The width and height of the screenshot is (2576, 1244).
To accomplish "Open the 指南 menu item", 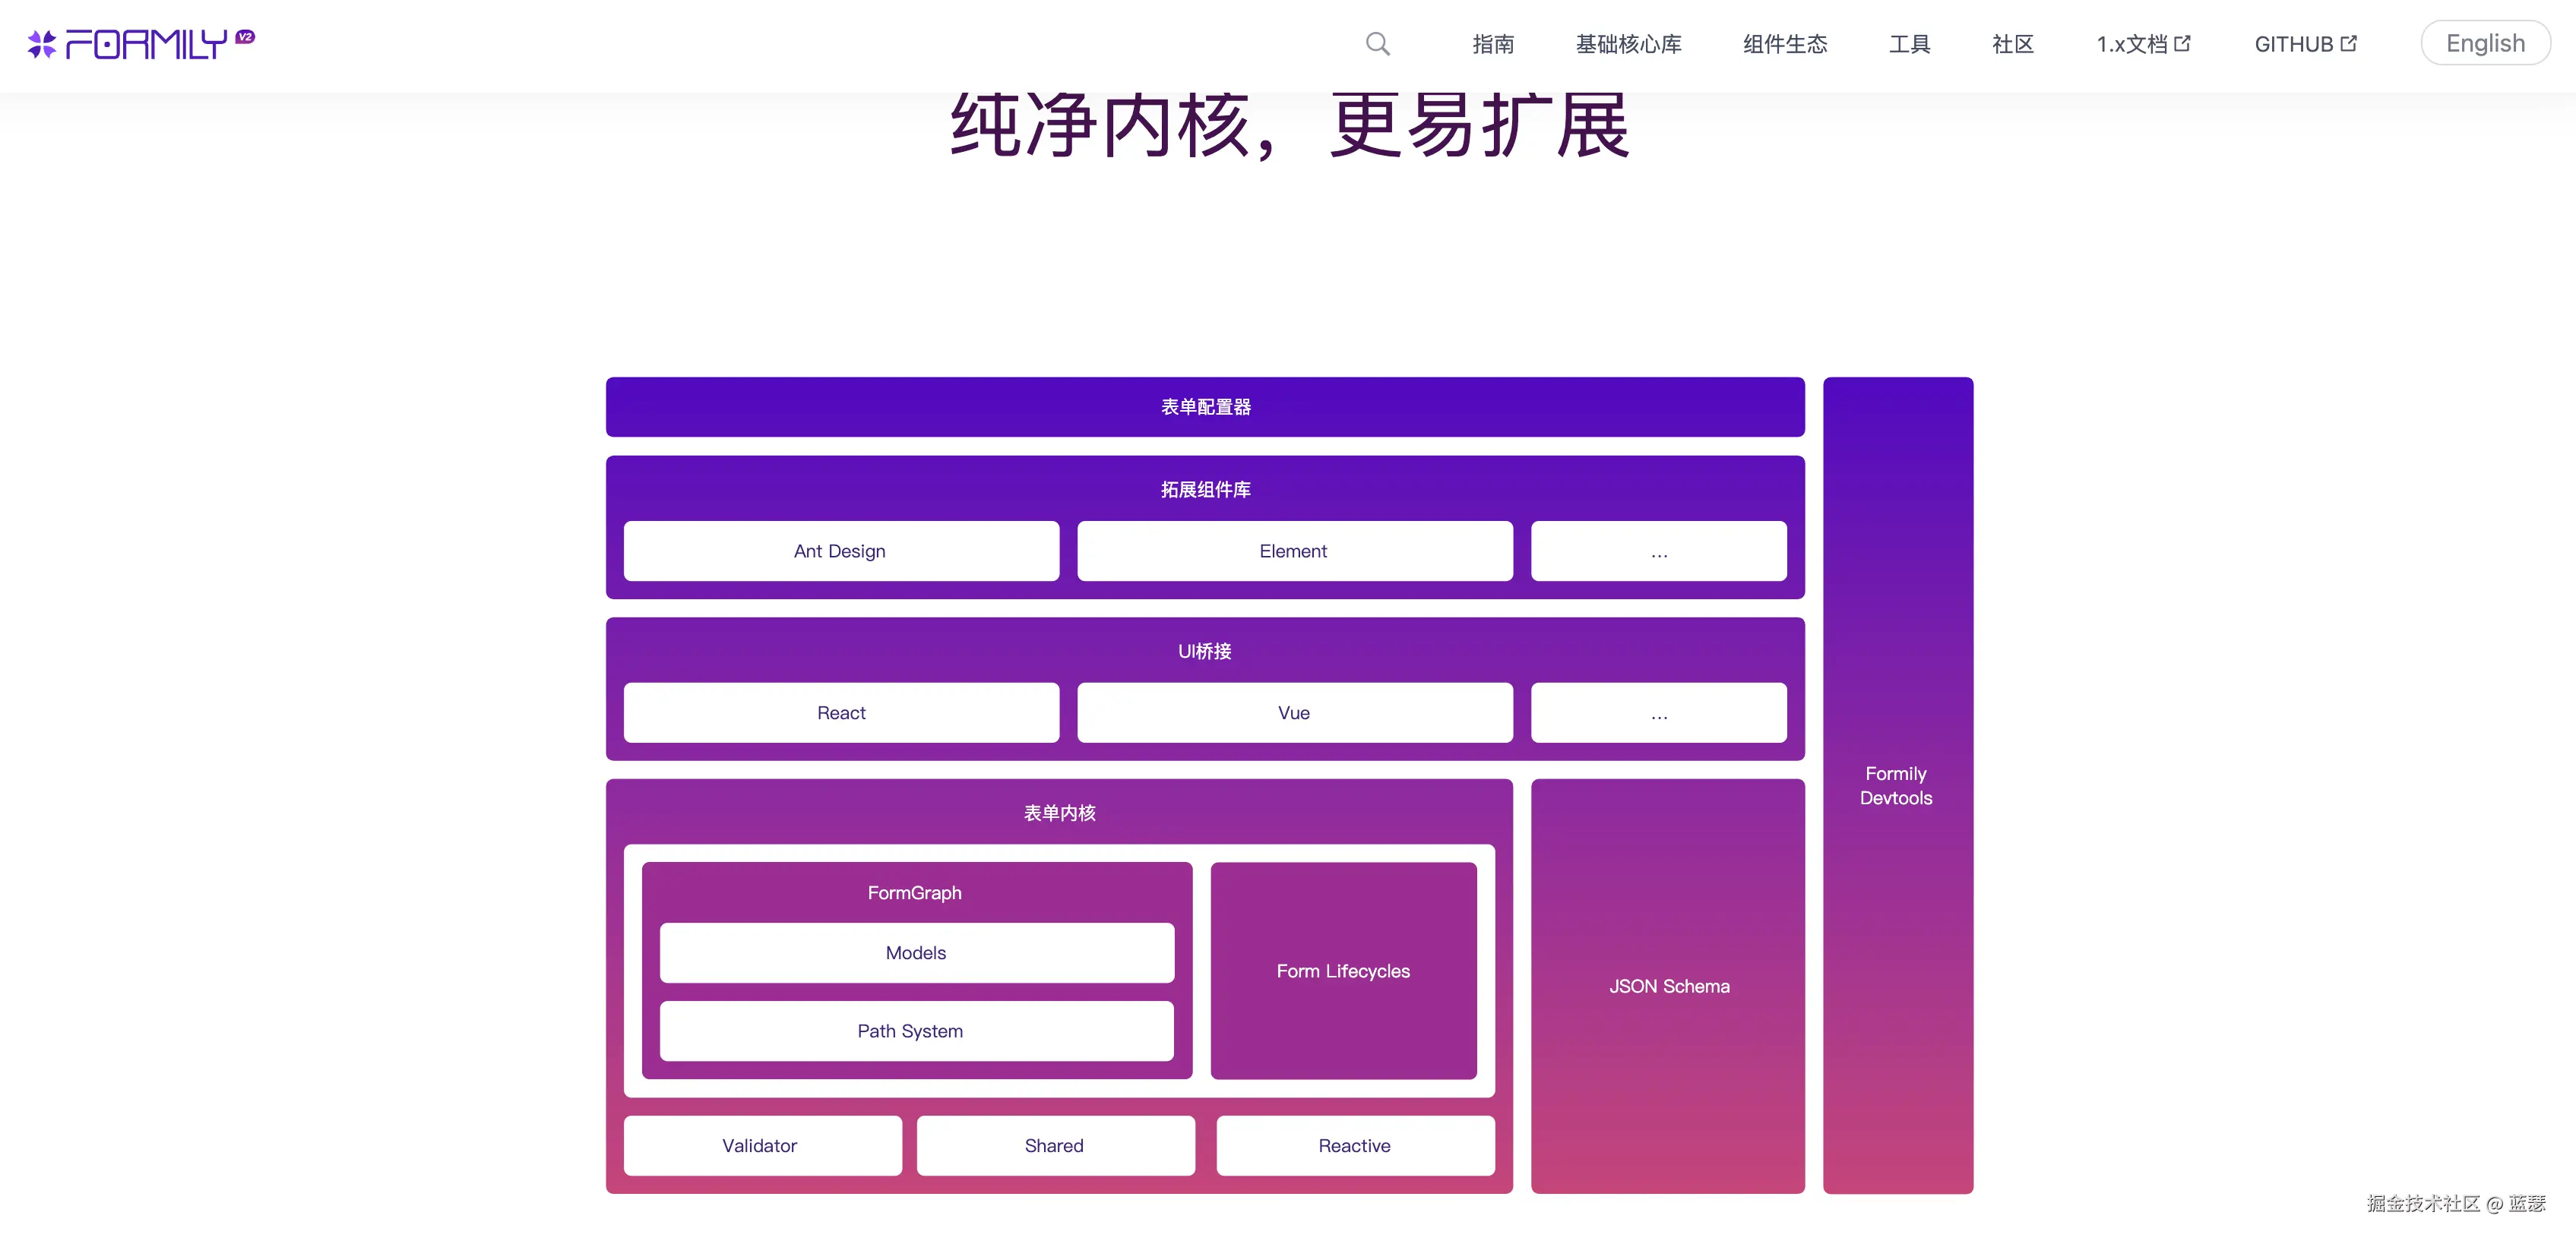I will coord(1492,44).
